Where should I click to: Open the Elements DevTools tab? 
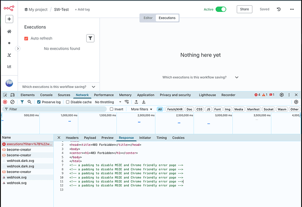tap(28, 95)
